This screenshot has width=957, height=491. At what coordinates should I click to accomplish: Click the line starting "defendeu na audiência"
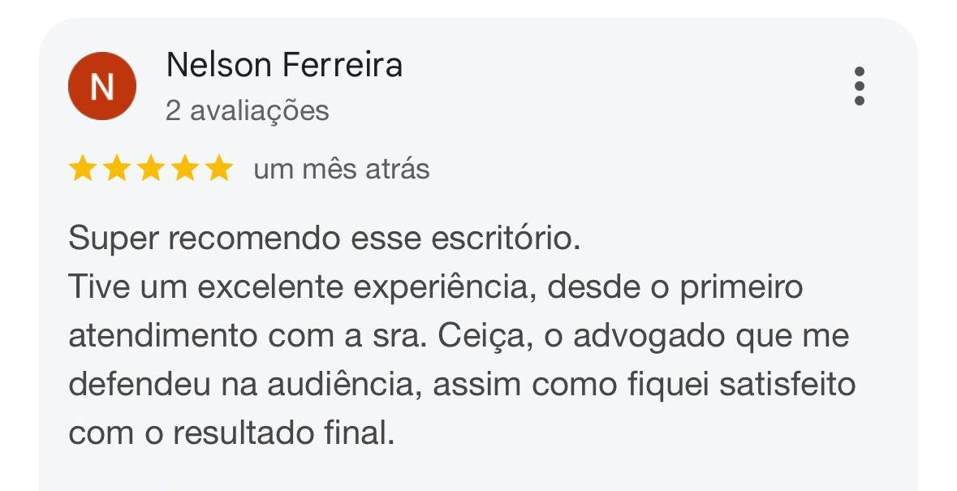[x=461, y=384]
